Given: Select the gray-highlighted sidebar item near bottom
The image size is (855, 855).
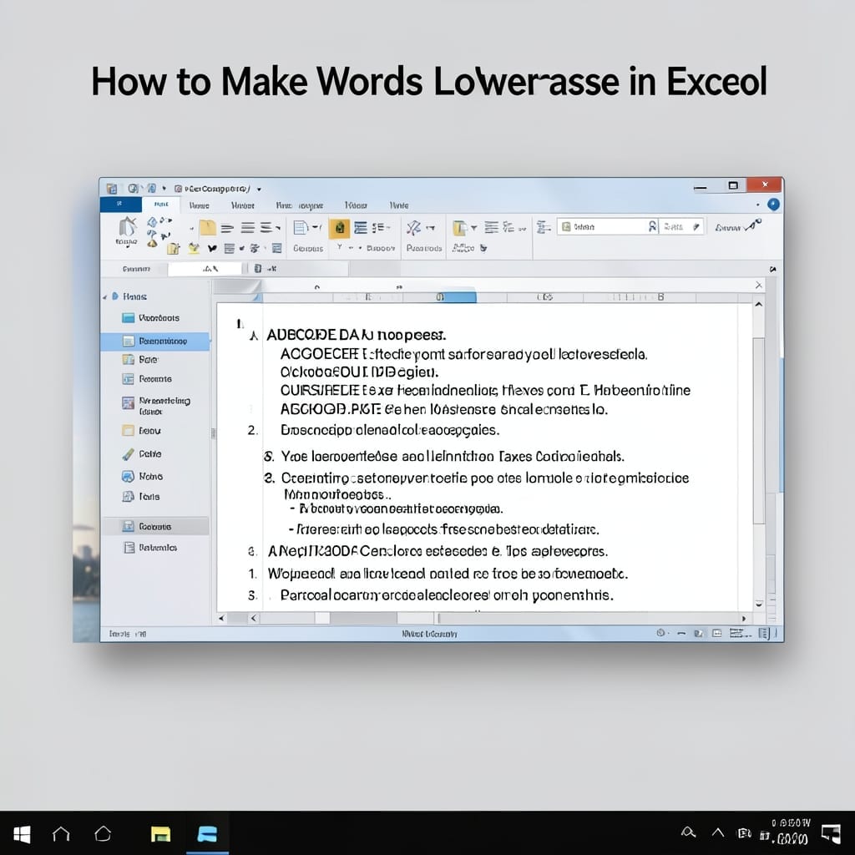Looking at the screenshot, I should point(154,526).
